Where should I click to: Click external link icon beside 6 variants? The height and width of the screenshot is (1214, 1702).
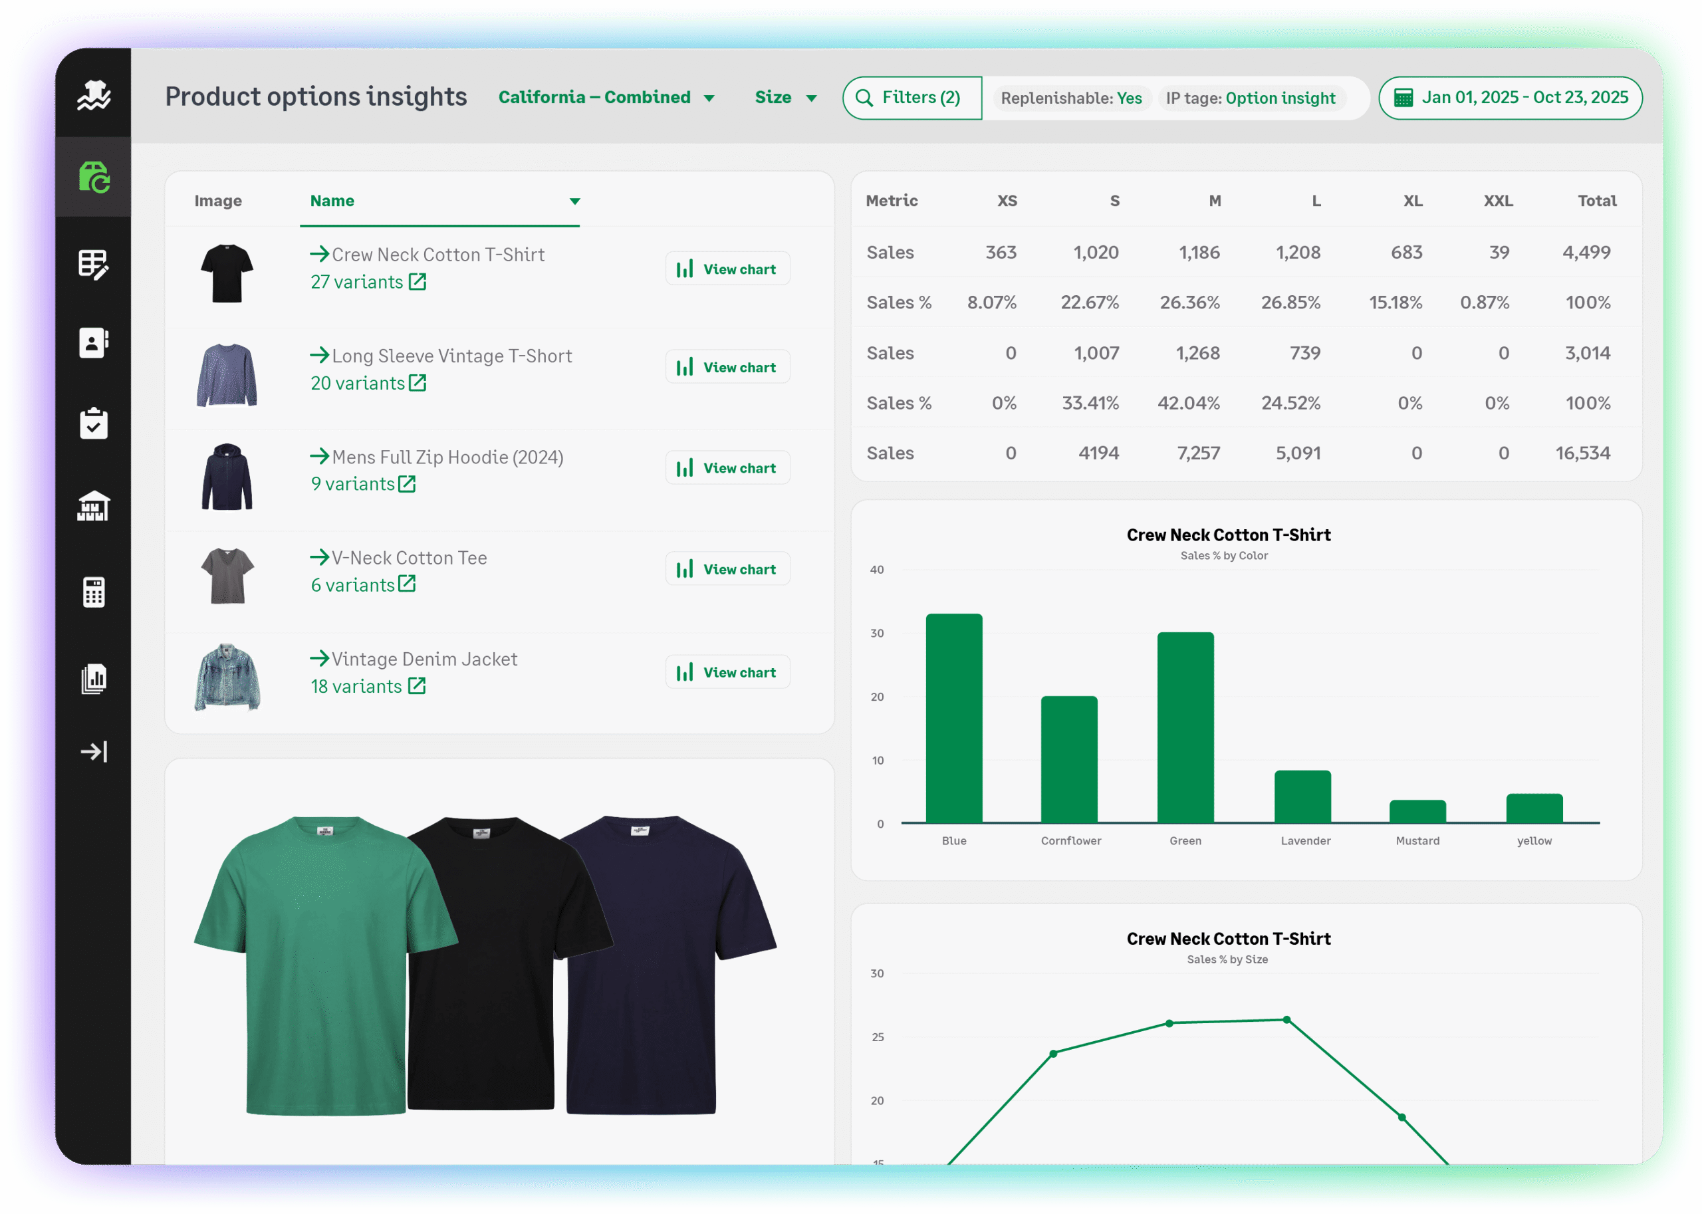pyautogui.click(x=407, y=584)
